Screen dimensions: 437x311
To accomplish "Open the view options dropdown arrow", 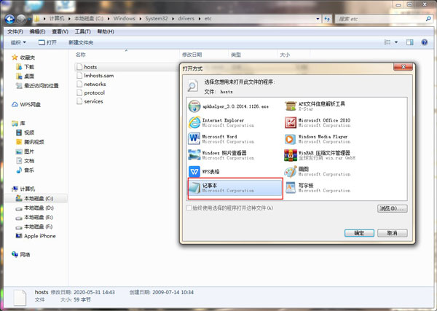I will [396, 42].
